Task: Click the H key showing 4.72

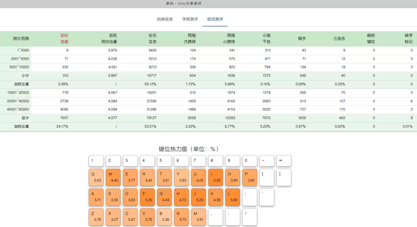Action: 181,197
